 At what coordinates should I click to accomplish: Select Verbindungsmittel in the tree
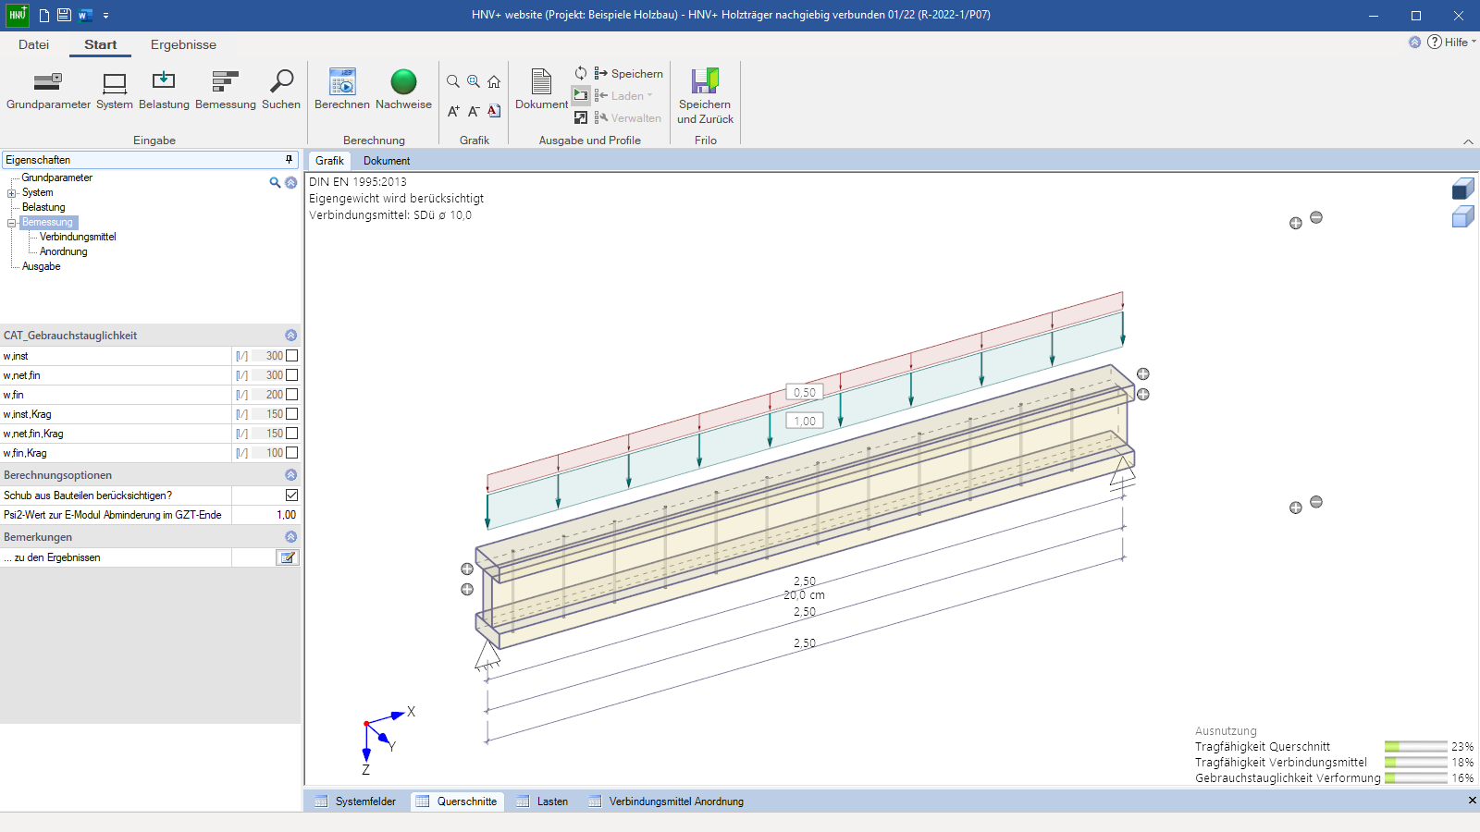78,237
